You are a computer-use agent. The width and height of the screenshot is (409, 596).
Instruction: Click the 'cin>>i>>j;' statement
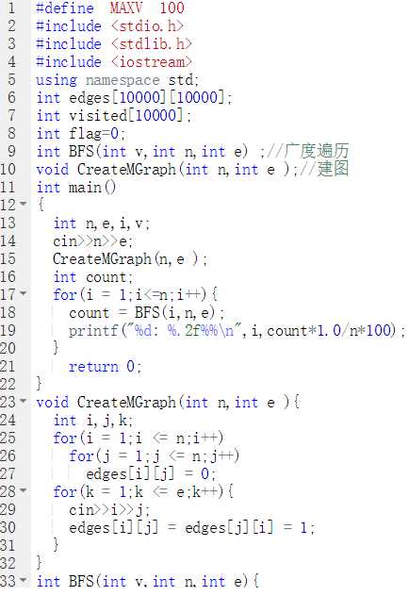109,510
